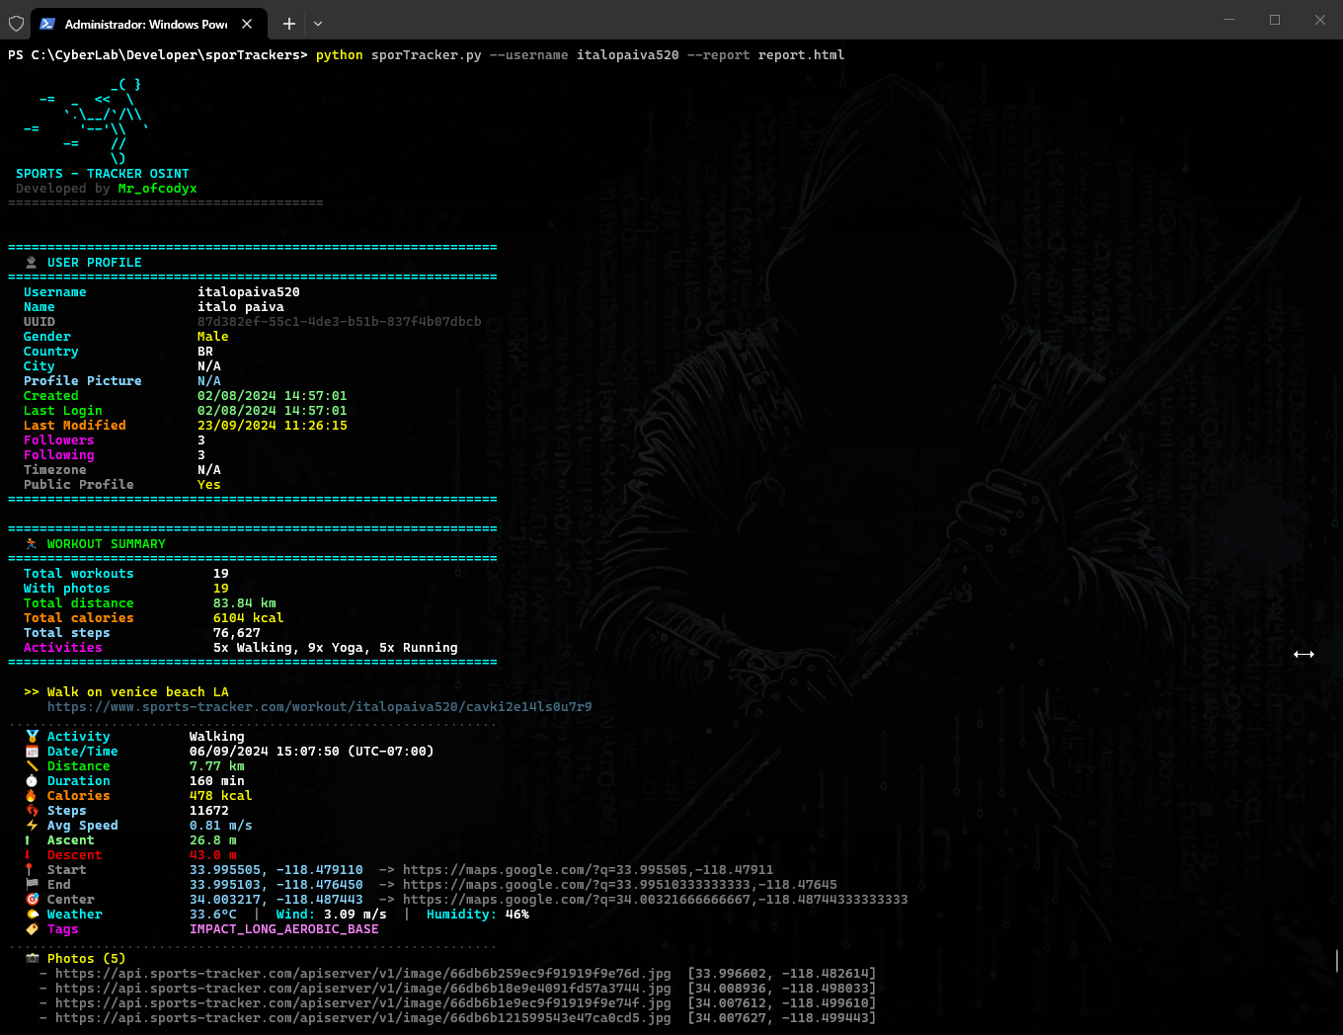Minimize the terminal window
Viewport: 1343px width, 1035px height.
(x=1229, y=20)
